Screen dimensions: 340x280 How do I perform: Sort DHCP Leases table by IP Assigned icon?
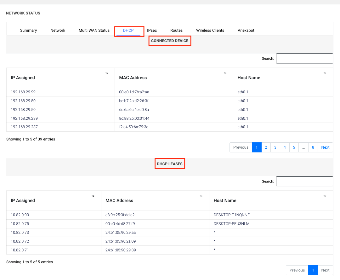(x=93, y=196)
